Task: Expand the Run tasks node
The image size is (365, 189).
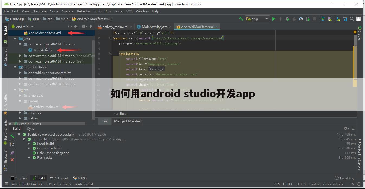Action: tap(29, 158)
